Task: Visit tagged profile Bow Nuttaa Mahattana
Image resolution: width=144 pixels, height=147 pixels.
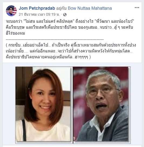Action: click(90, 8)
